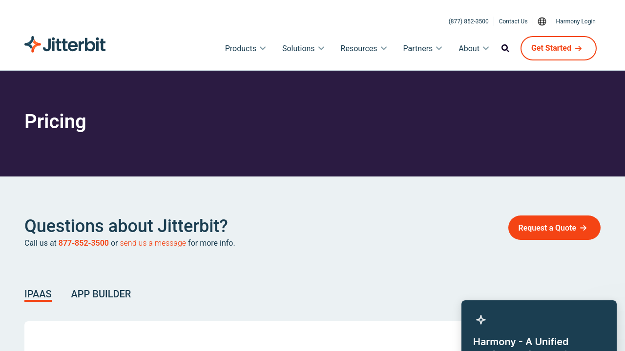Open the About menu item
625x351 pixels.
[469, 48]
